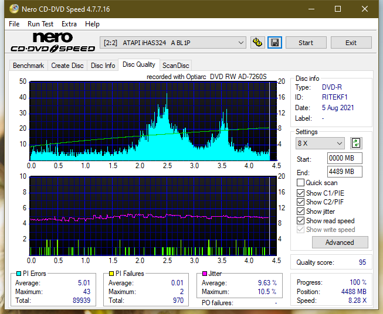Screen dimensions: 383x314
Task: Click the Speed 8.28 X value
Action: point(357,301)
